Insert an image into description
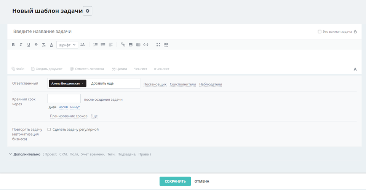This screenshot has height=190, width=366. pyautogui.click(x=131, y=45)
